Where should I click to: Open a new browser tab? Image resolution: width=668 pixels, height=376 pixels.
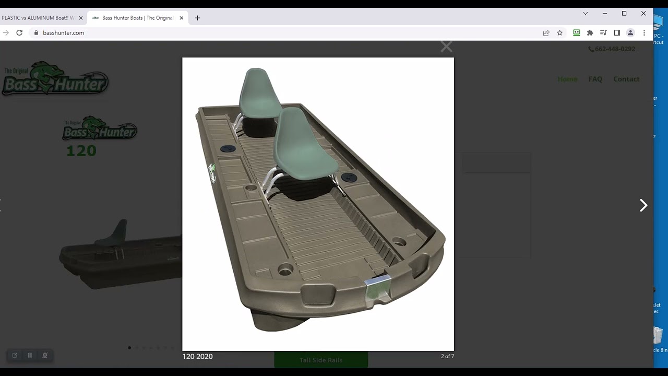click(x=197, y=18)
